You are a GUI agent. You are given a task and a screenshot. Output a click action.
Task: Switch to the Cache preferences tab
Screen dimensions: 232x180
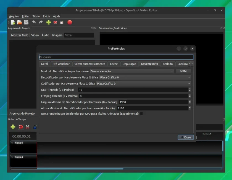coord(114,64)
